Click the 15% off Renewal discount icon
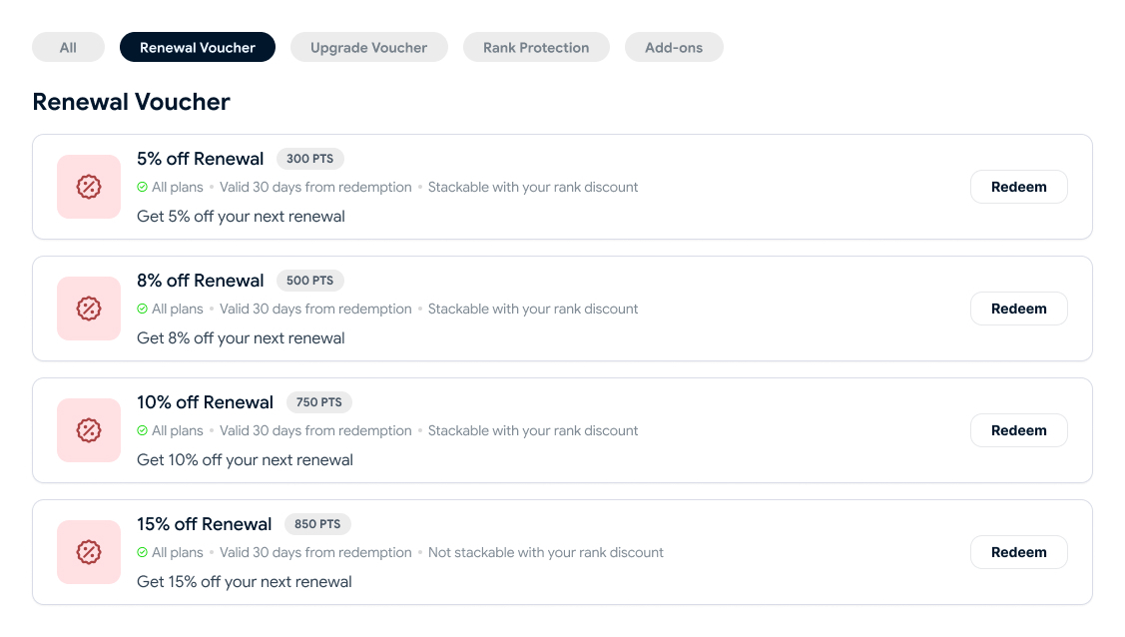The image size is (1125, 637). click(89, 552)
